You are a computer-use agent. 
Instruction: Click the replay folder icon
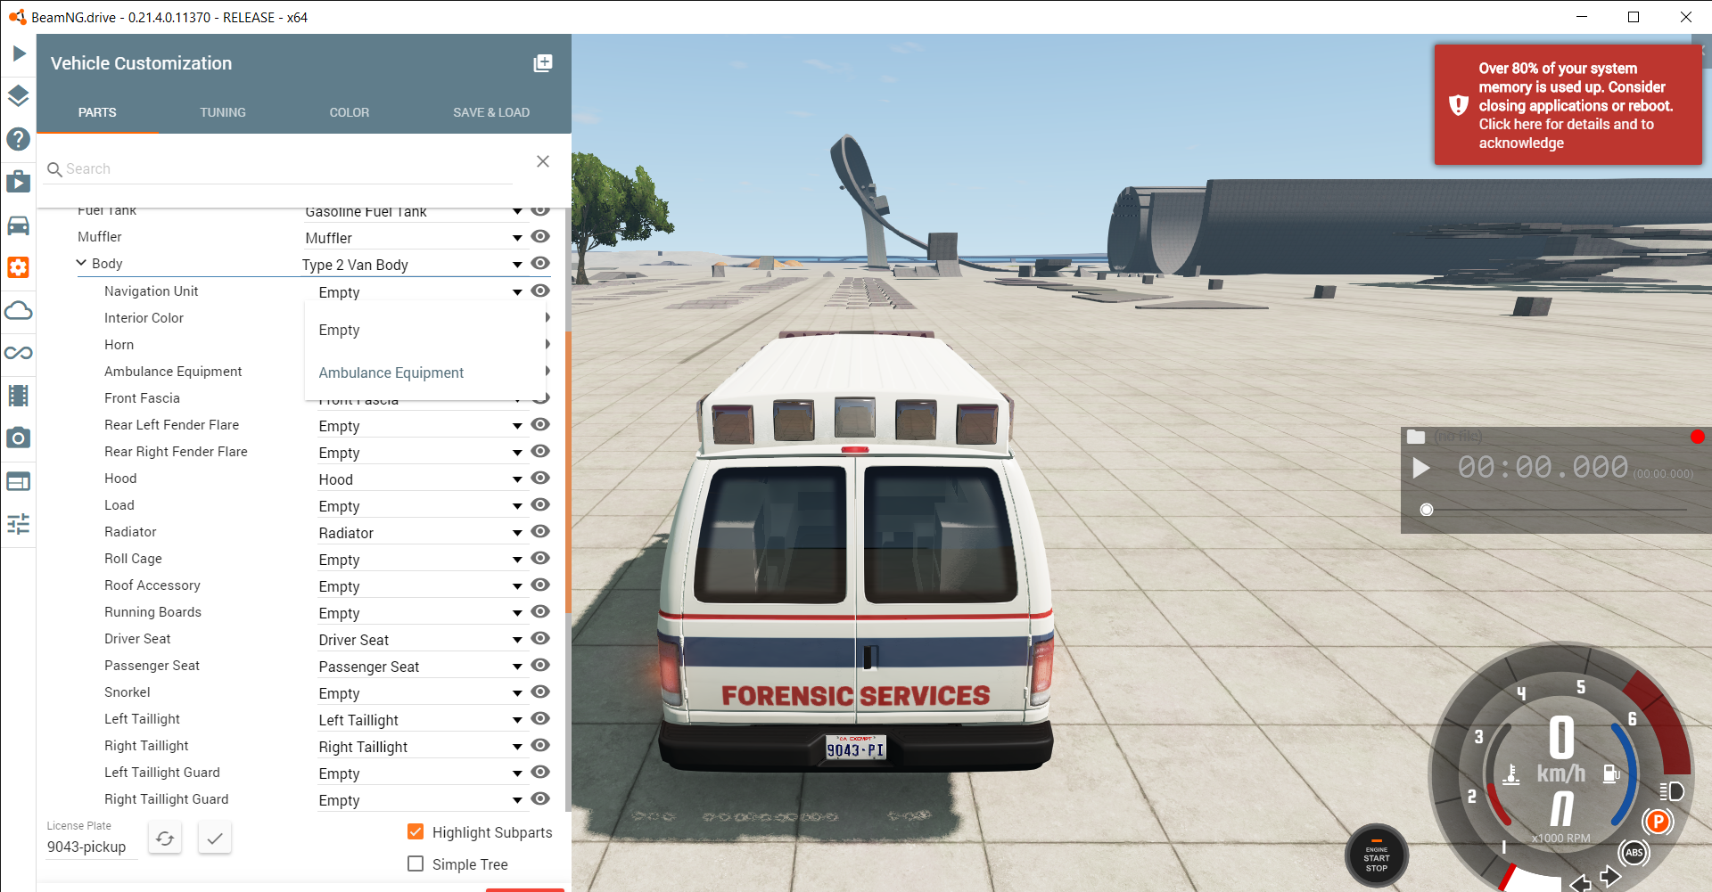(x=1416, y=437)
